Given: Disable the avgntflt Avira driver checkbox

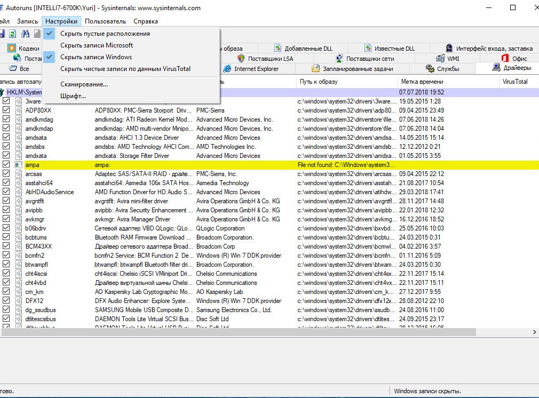Looking at the screenshot, I should [6, 201].
